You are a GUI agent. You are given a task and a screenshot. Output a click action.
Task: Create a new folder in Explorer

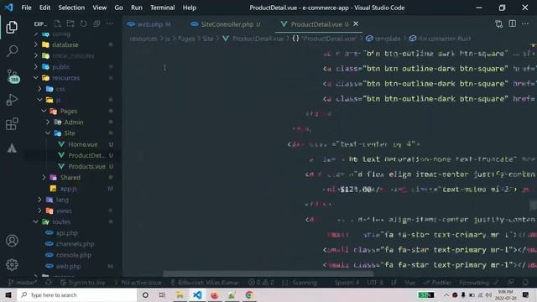tap(70, 23)
